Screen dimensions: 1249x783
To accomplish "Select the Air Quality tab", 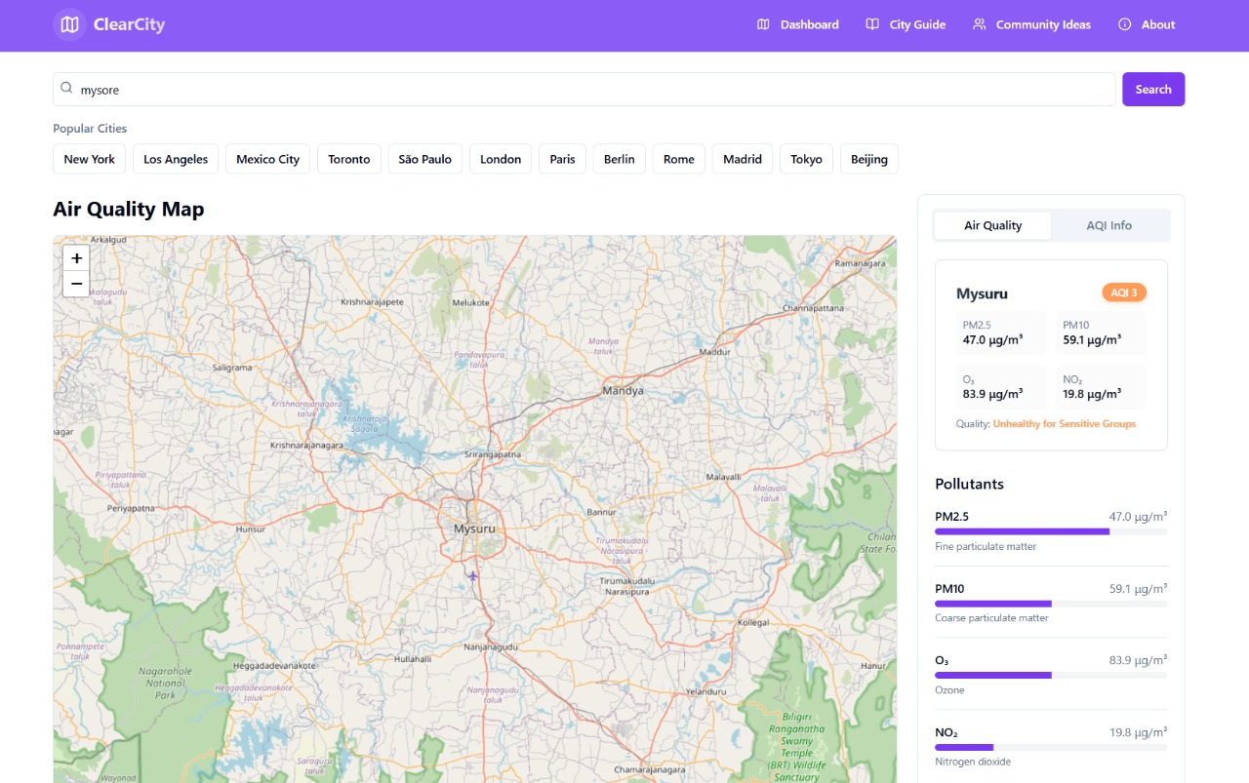I will click(x=992, y=225).
